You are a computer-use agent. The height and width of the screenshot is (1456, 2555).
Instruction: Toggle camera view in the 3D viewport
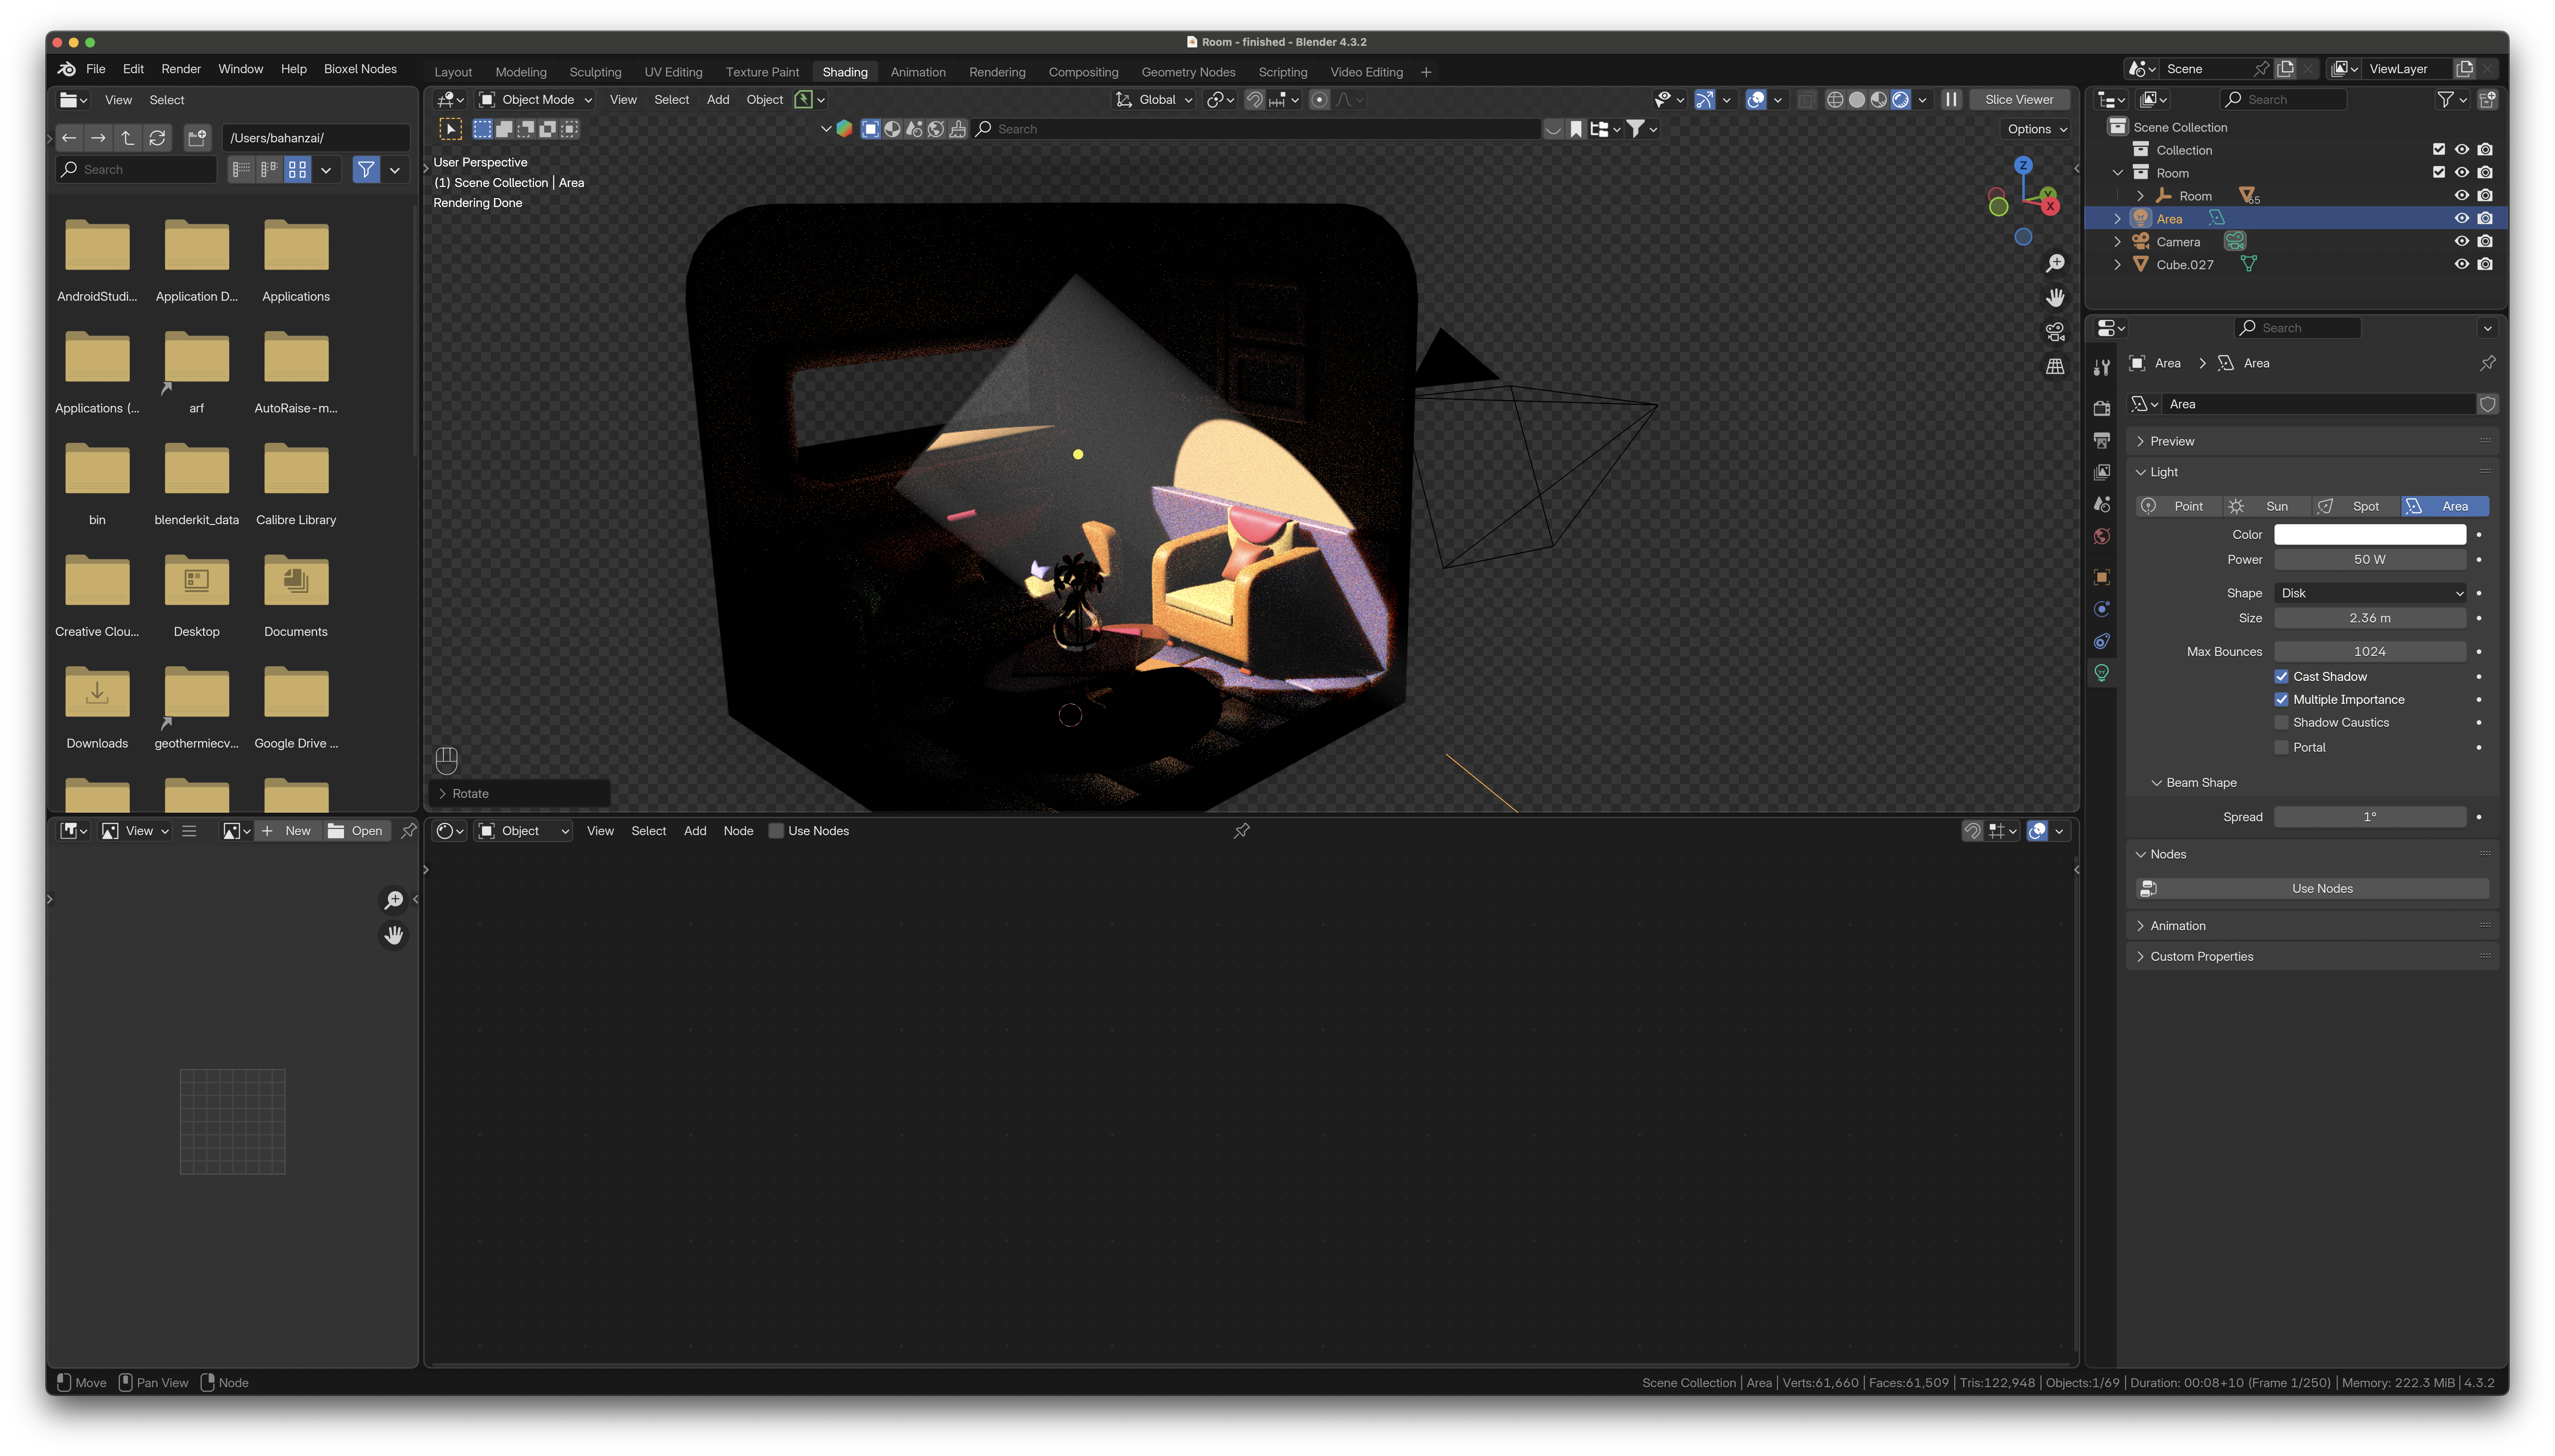pyautogui.click(x=2055, y=332)
